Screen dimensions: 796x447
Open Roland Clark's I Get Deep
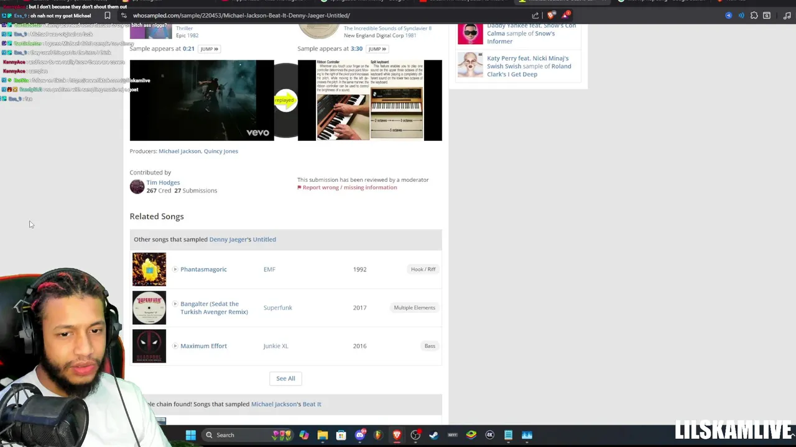click(529, 70)
